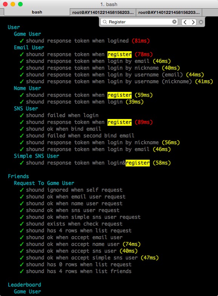Click highlighted register under SNS User
The height and width of the screenshot is (296, 218).
pos(120,122)
